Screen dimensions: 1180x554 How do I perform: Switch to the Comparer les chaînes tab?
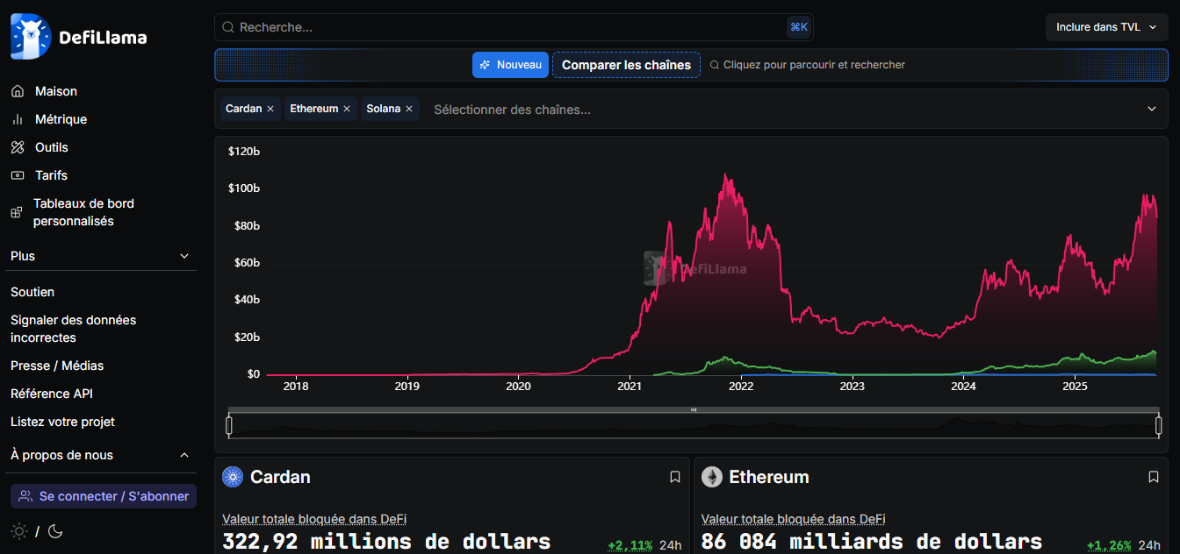coord(626,64)
